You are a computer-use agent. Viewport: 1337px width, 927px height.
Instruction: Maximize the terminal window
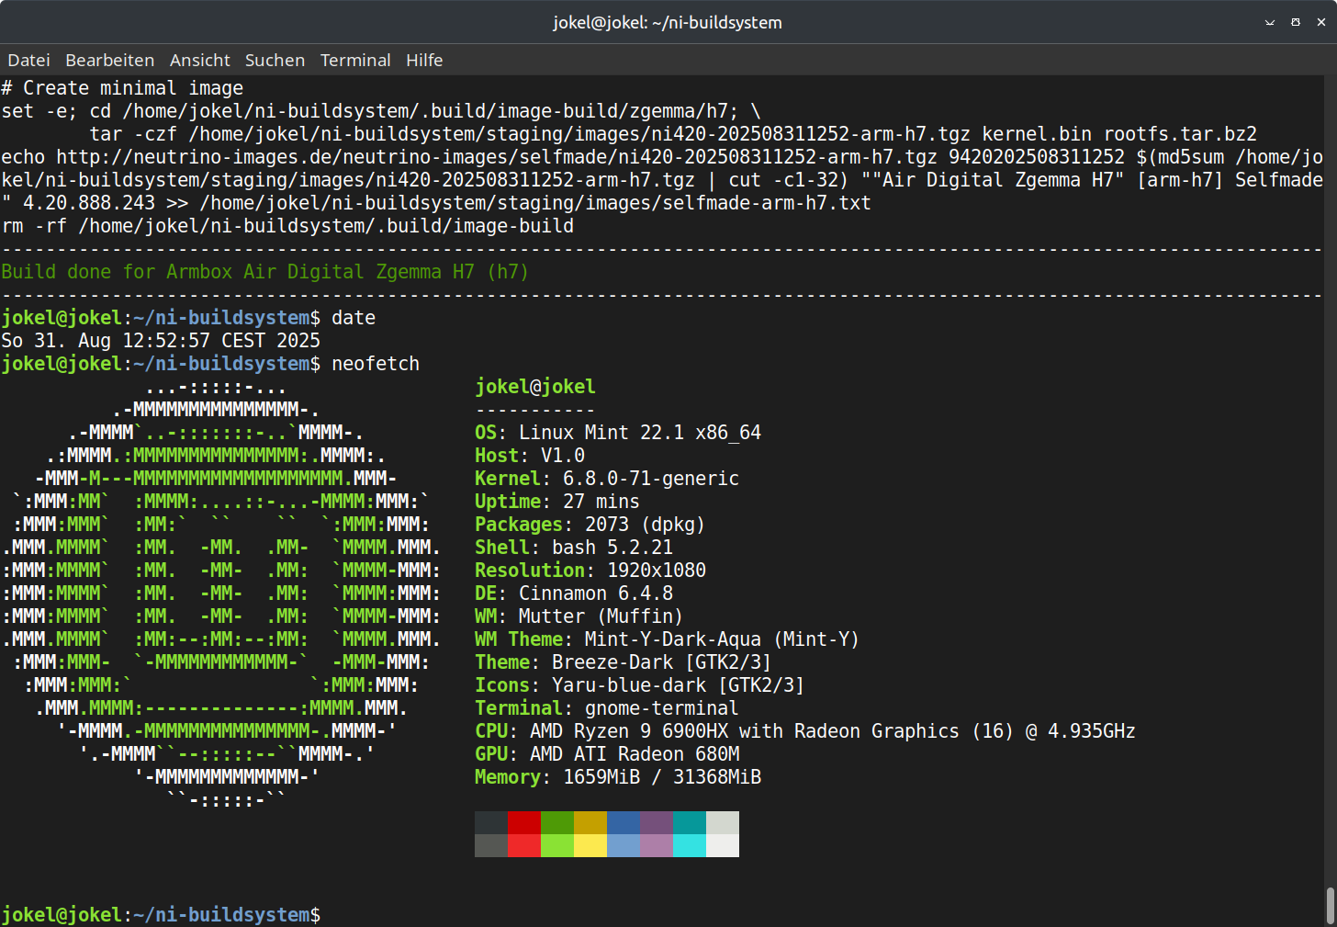tap(1296, 22)
